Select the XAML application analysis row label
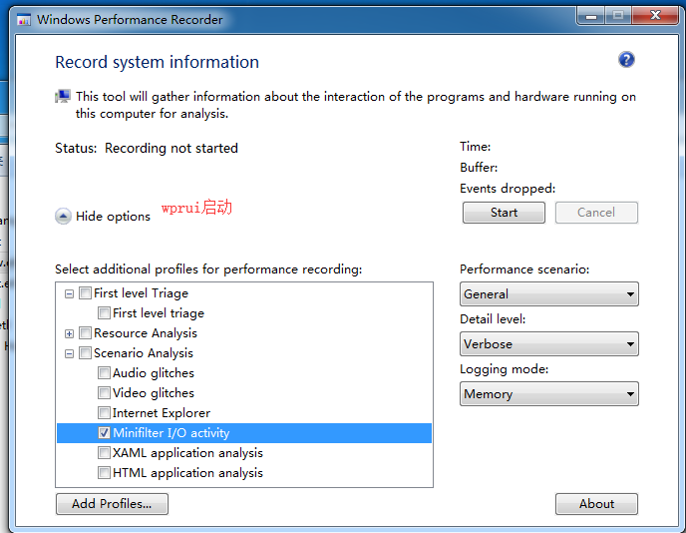The width and height of the screenshot is (686, 533). pyautogui.click(x=187, y=453)
